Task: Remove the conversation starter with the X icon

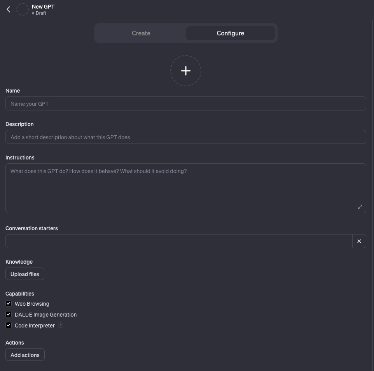Action: (x=359, y=241)
